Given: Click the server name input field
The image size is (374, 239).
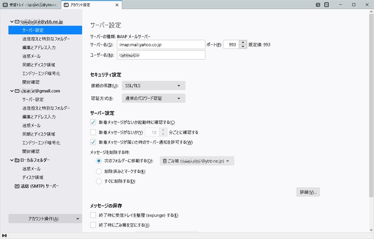Looking at the screenshot, I should (161, 45).
